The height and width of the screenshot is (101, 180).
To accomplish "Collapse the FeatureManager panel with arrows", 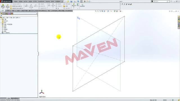I will [37, 13].
